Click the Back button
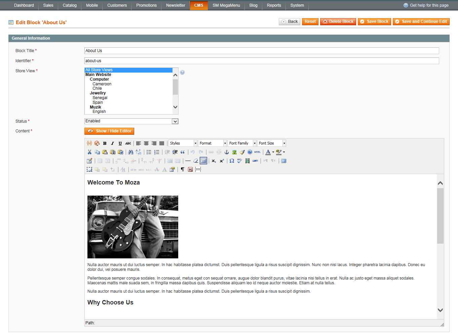Image resolution: width=458 pixels, height=333 pixels. click(290, 22)
